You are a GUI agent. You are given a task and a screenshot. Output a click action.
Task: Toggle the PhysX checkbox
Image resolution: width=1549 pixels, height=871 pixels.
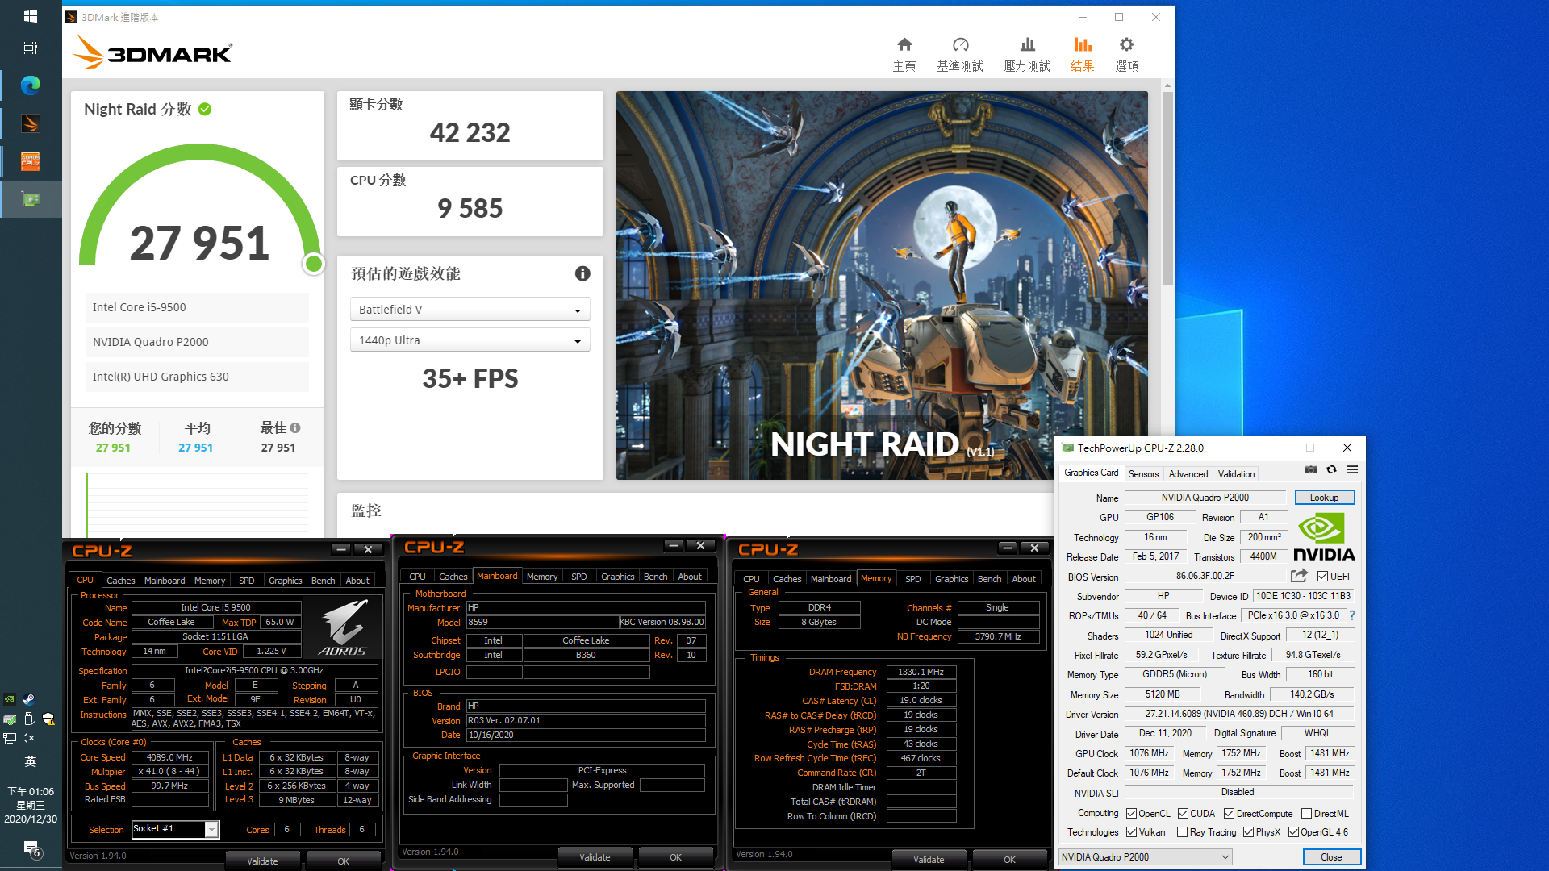pyautogui.click(x=1249, y=832)
